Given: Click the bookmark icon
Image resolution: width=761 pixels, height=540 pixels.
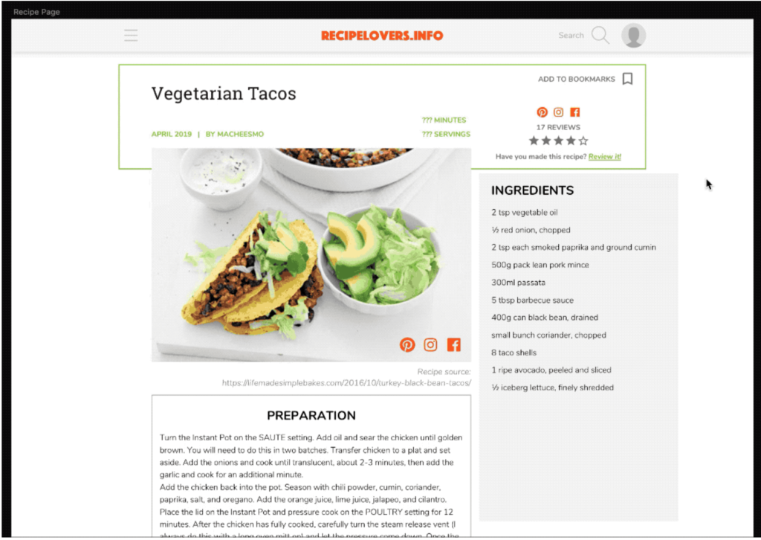Looking at the screenshot, I should pyautogui.click(x=627, y=79).
